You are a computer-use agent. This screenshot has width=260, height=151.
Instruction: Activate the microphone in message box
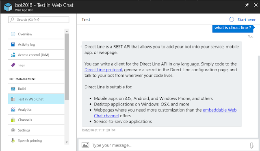(251, 145)
